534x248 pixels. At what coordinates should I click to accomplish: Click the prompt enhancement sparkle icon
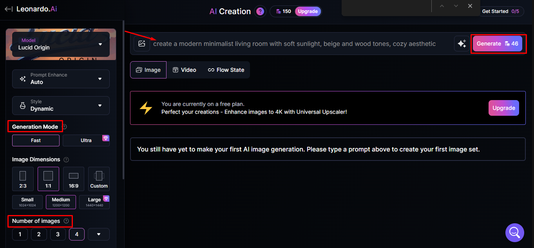[462, 44]
